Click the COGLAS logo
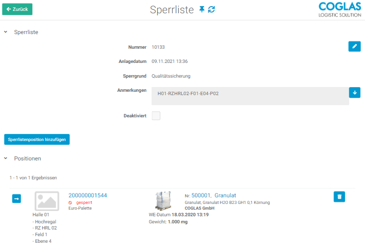Viewport: 365px width, 247px height. [339, 9]
